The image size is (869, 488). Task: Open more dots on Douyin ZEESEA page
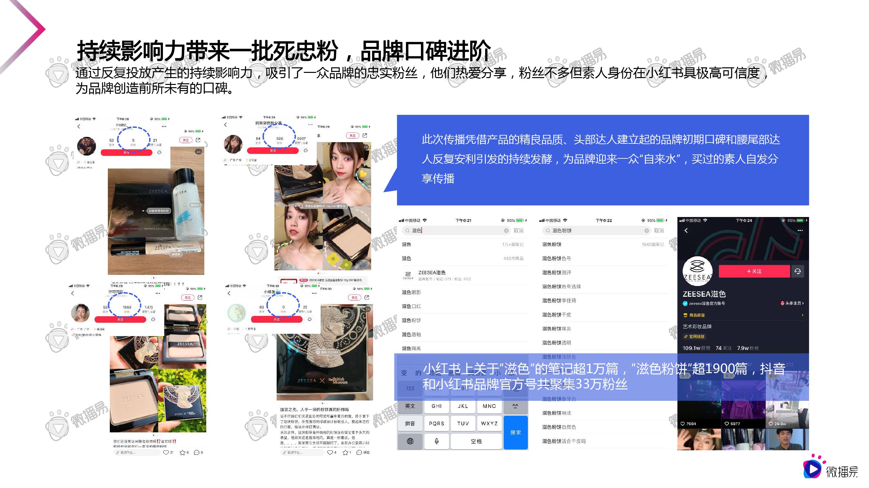tap(800, 231)
